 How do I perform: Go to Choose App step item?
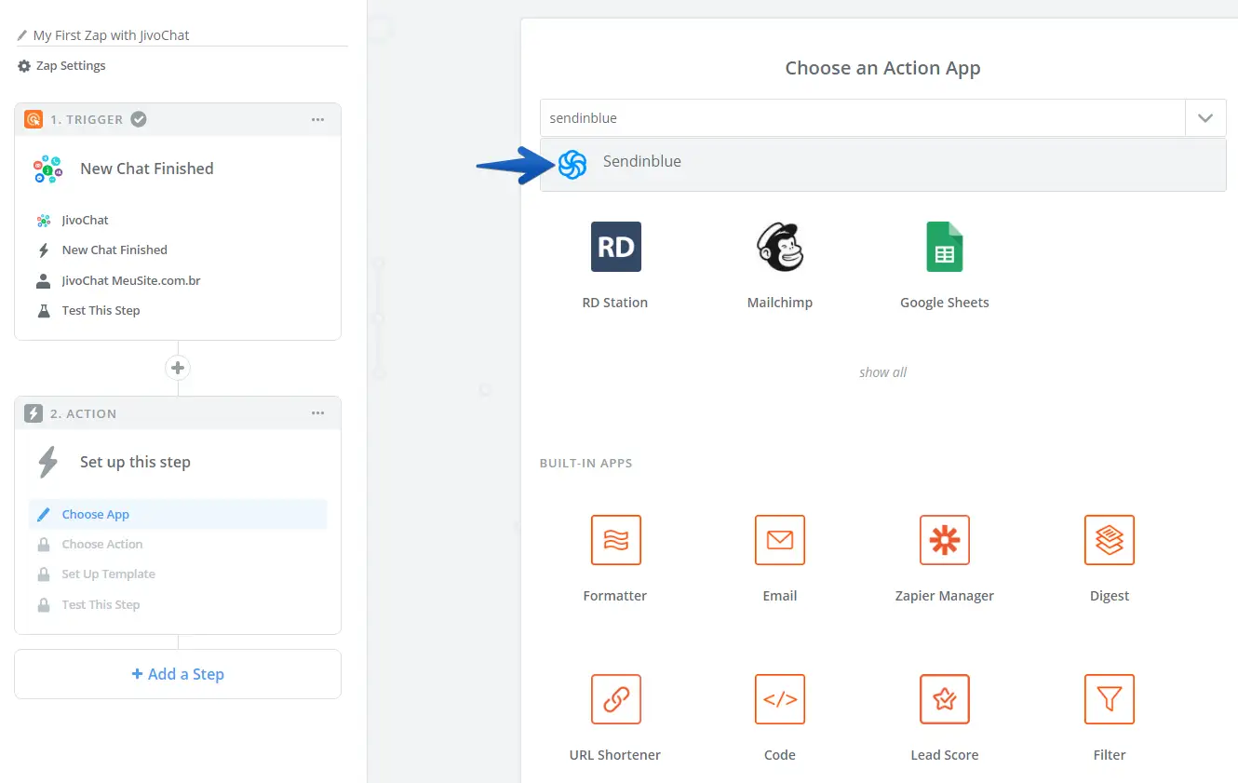(96, 515)
